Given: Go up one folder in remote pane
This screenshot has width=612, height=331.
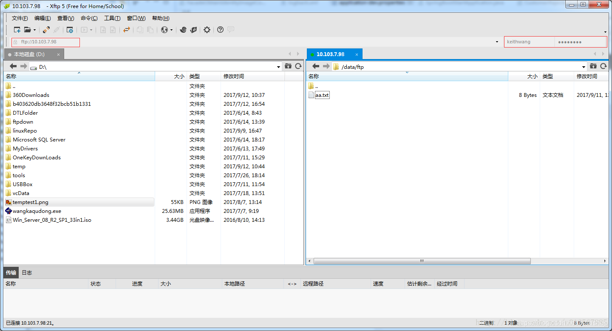Looking at the screenshot, I should click(x=593, y=66).
